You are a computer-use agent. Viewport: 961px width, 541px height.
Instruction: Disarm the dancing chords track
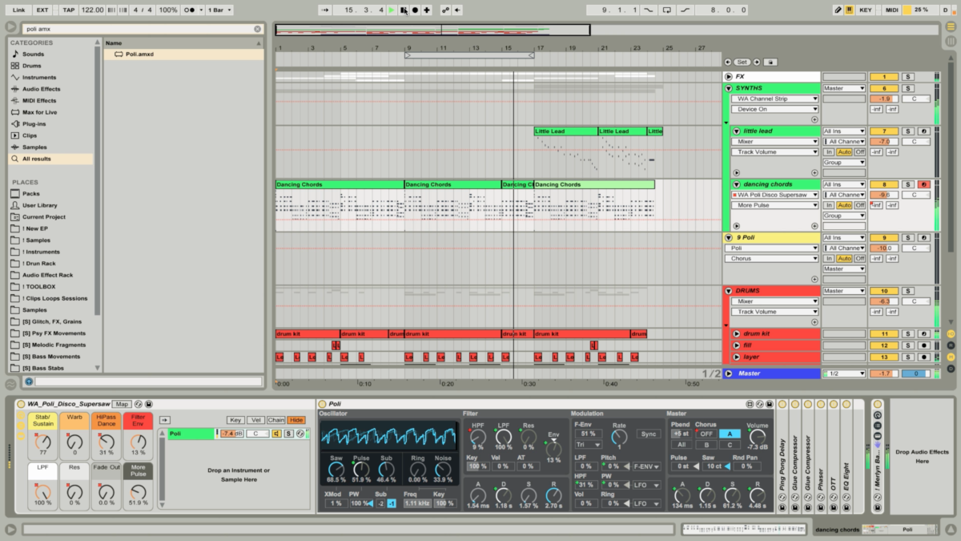coord(923,184)
